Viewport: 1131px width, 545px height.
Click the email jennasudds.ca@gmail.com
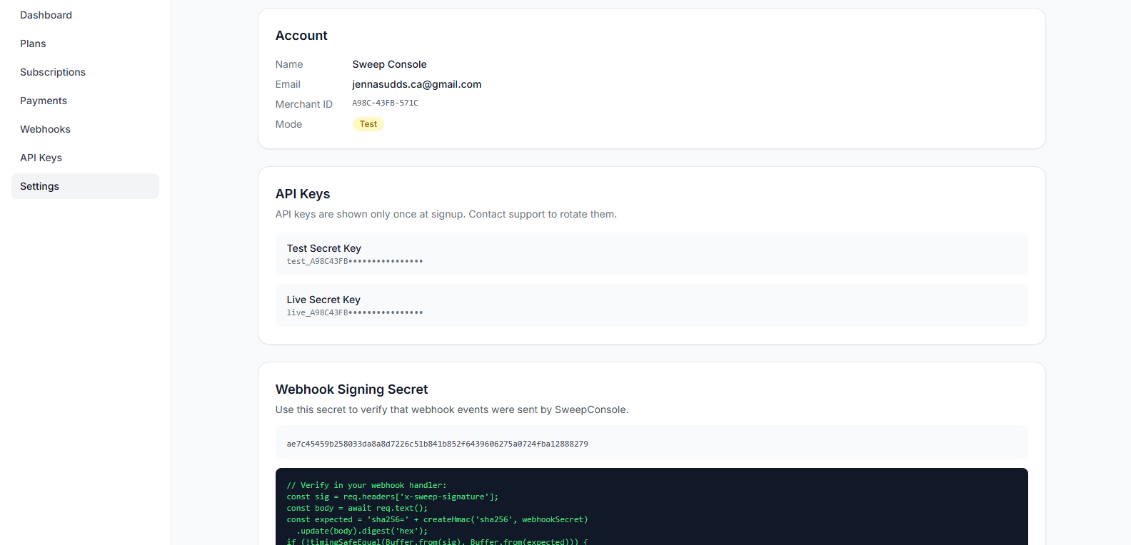(x=417, y=84)
